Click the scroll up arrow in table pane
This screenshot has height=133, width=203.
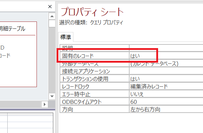pos(52,16)
